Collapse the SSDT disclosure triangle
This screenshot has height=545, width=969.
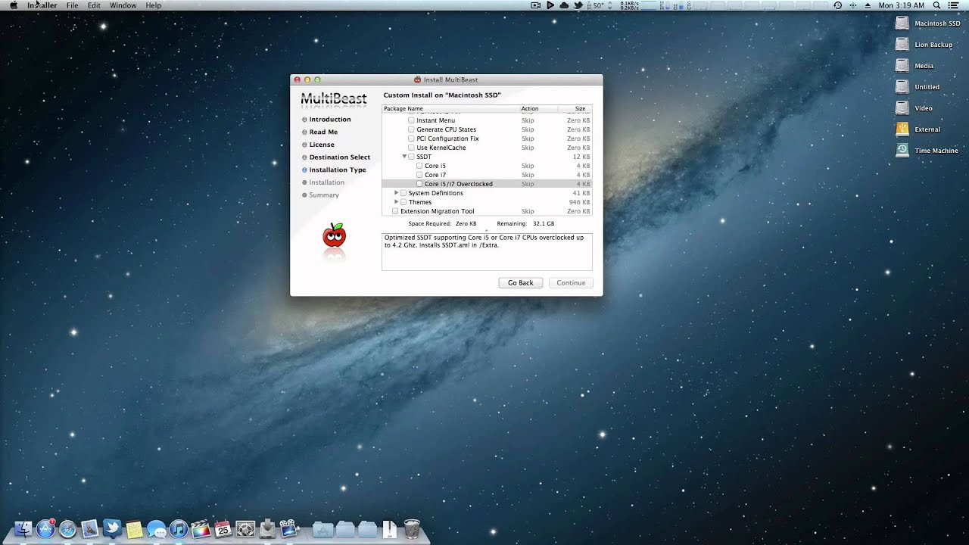pos(404,157)
